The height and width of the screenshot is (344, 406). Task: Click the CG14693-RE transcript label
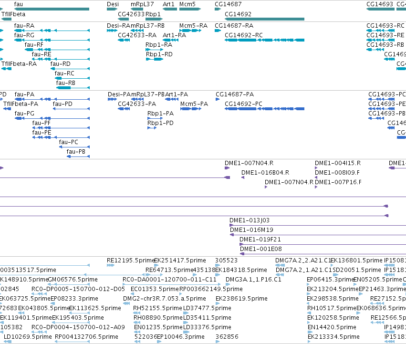tap(385, 35)
